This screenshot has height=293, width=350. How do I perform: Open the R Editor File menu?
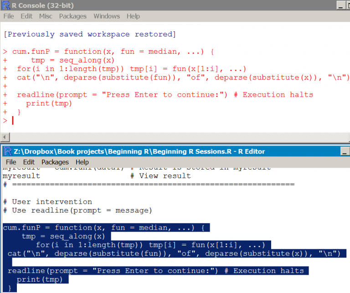[x=11, y=162]
